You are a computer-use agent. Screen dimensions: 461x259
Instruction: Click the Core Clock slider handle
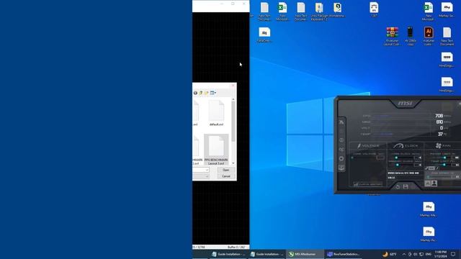(396, 158)
